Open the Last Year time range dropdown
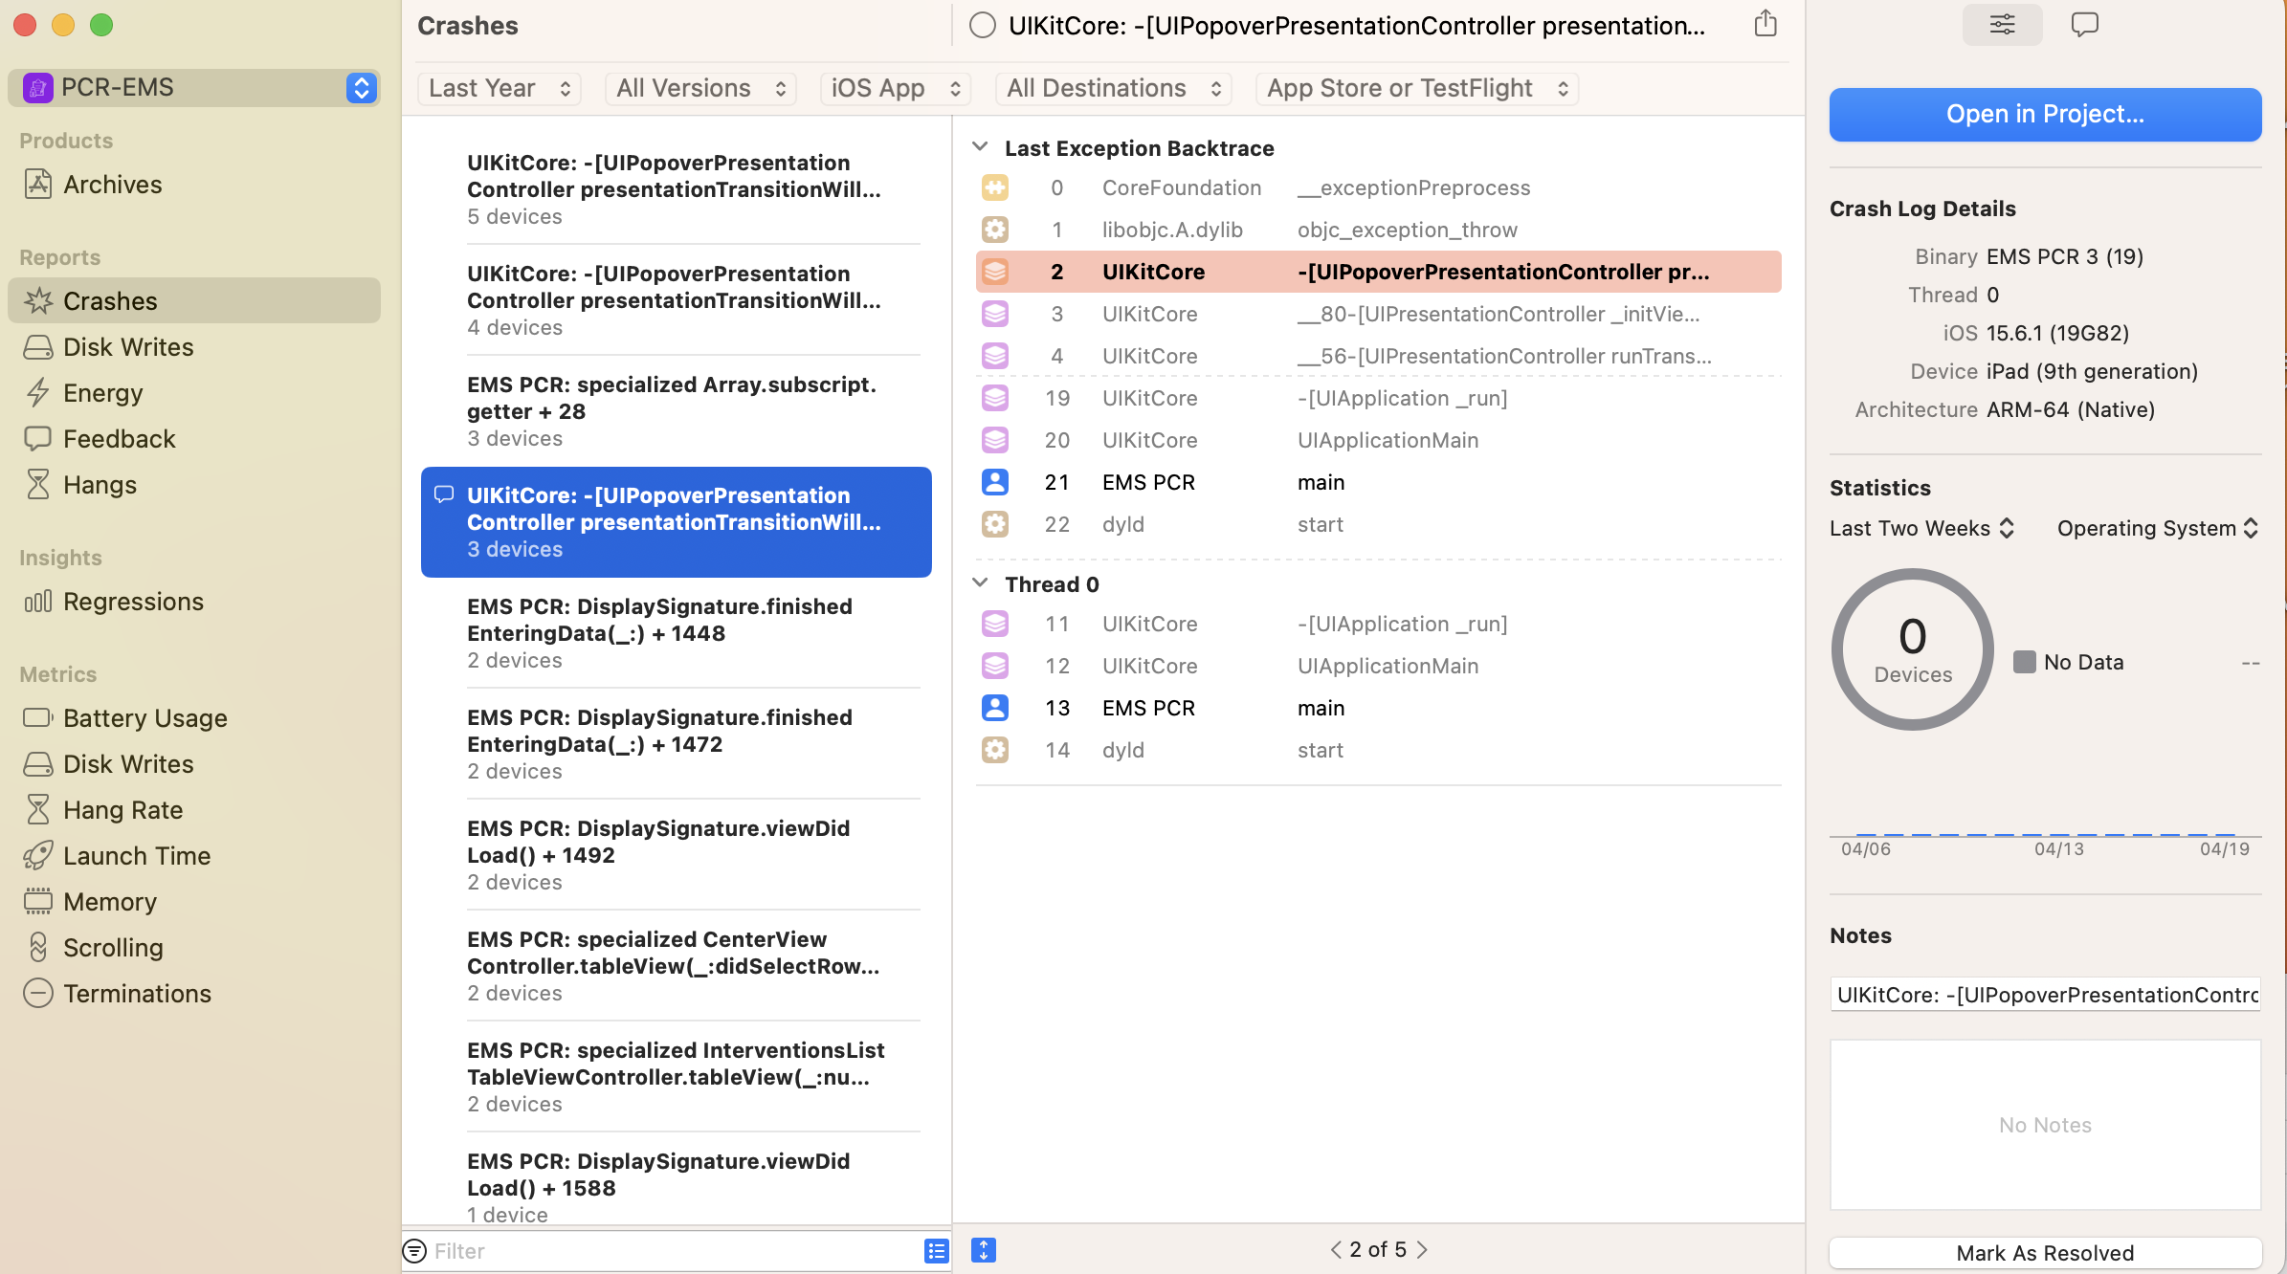This screenshot has width=2287, height=1274. 499,89
